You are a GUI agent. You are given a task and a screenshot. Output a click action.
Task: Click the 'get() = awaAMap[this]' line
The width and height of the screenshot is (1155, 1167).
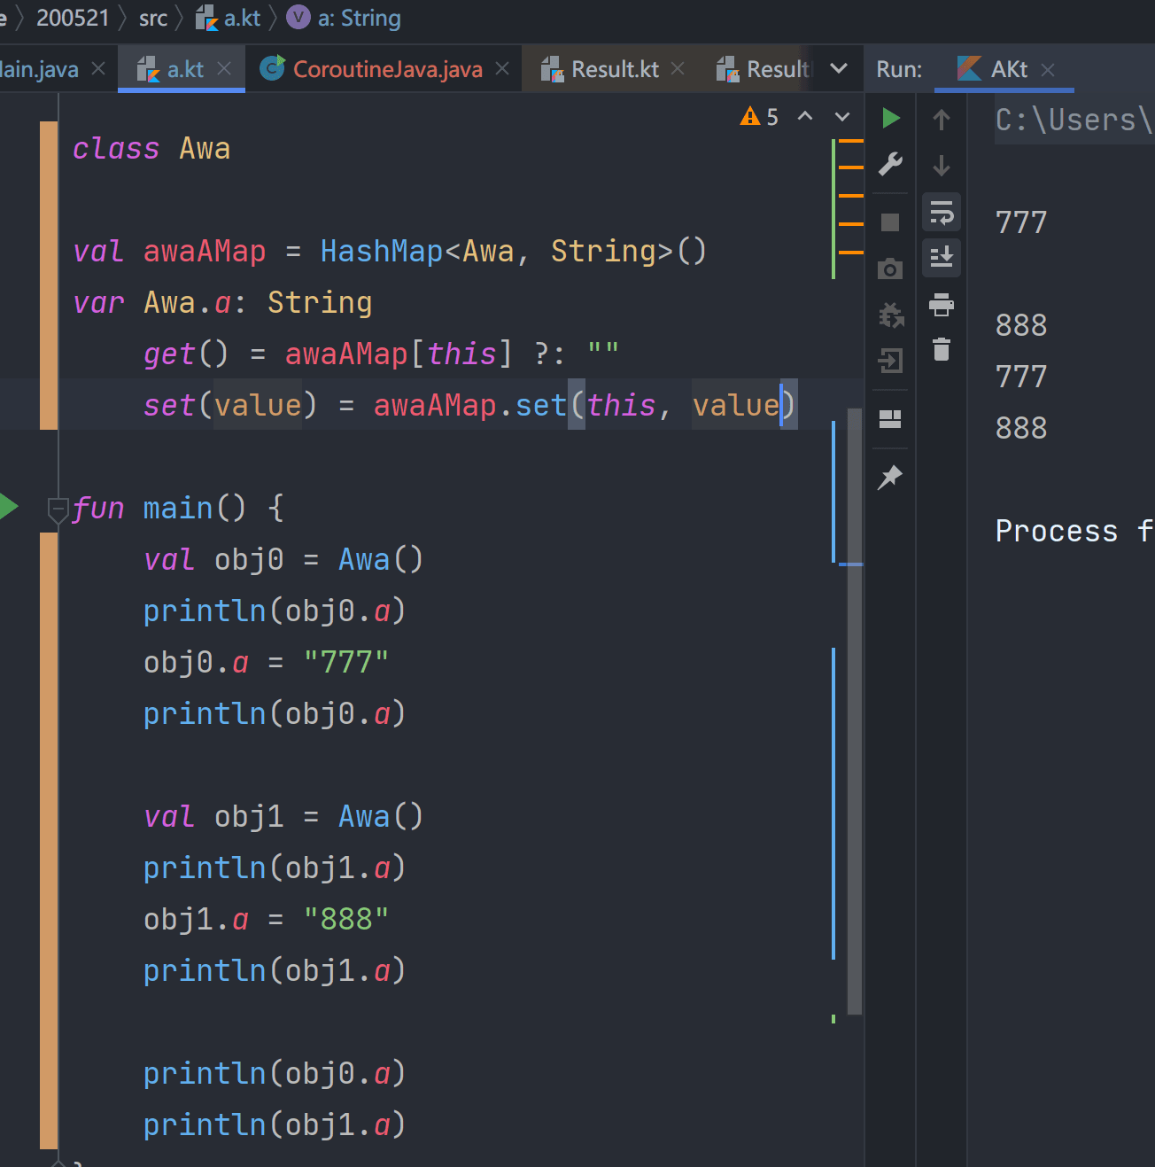(381, 354)
